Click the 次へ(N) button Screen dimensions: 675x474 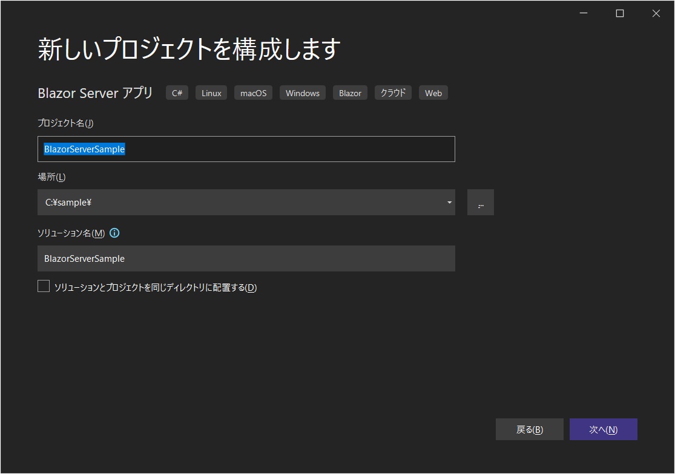click(x=603, y=429)
